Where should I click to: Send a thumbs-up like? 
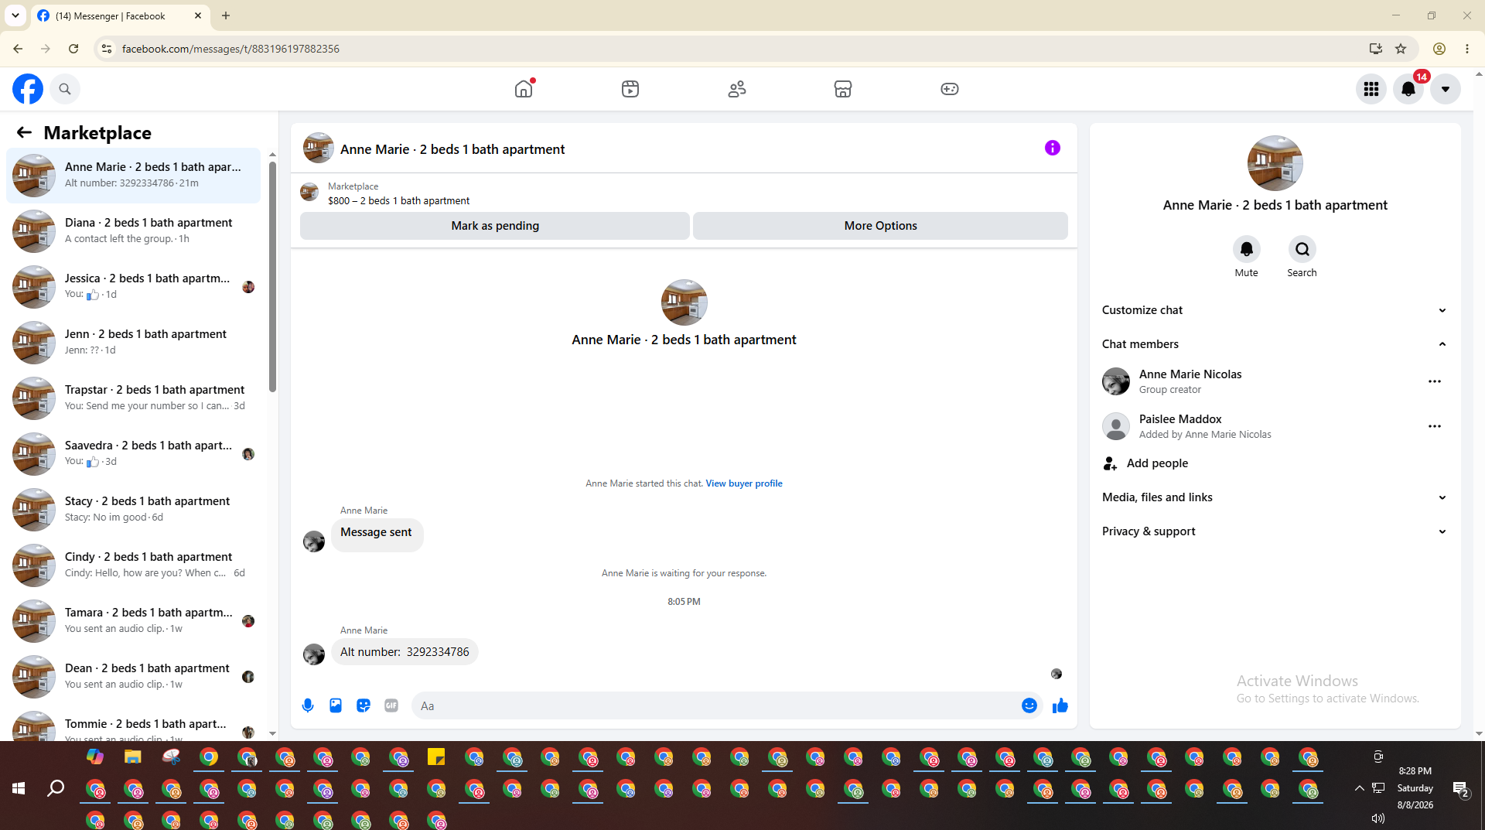pos(1060,705)
